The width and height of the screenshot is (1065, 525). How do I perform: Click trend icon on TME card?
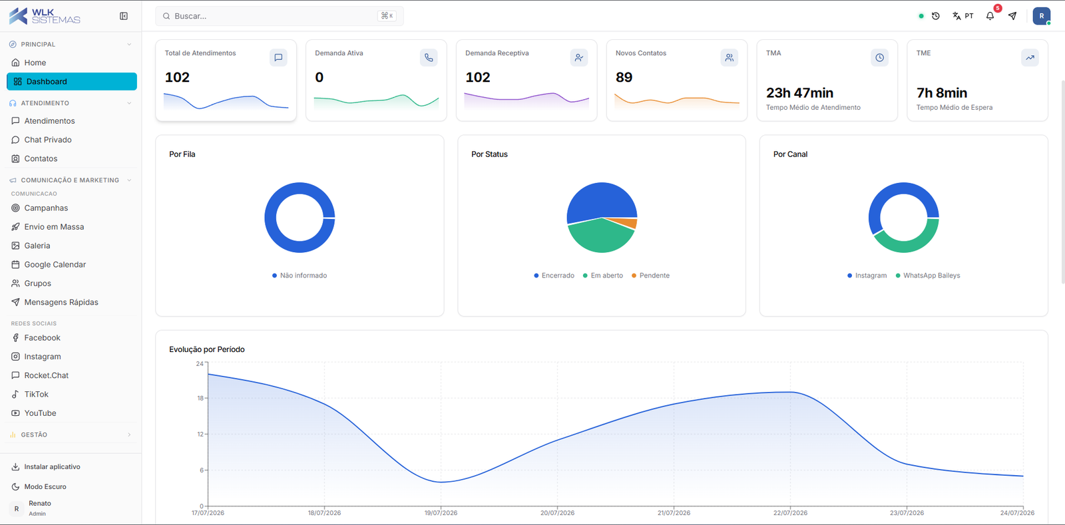coord(1030,58)
